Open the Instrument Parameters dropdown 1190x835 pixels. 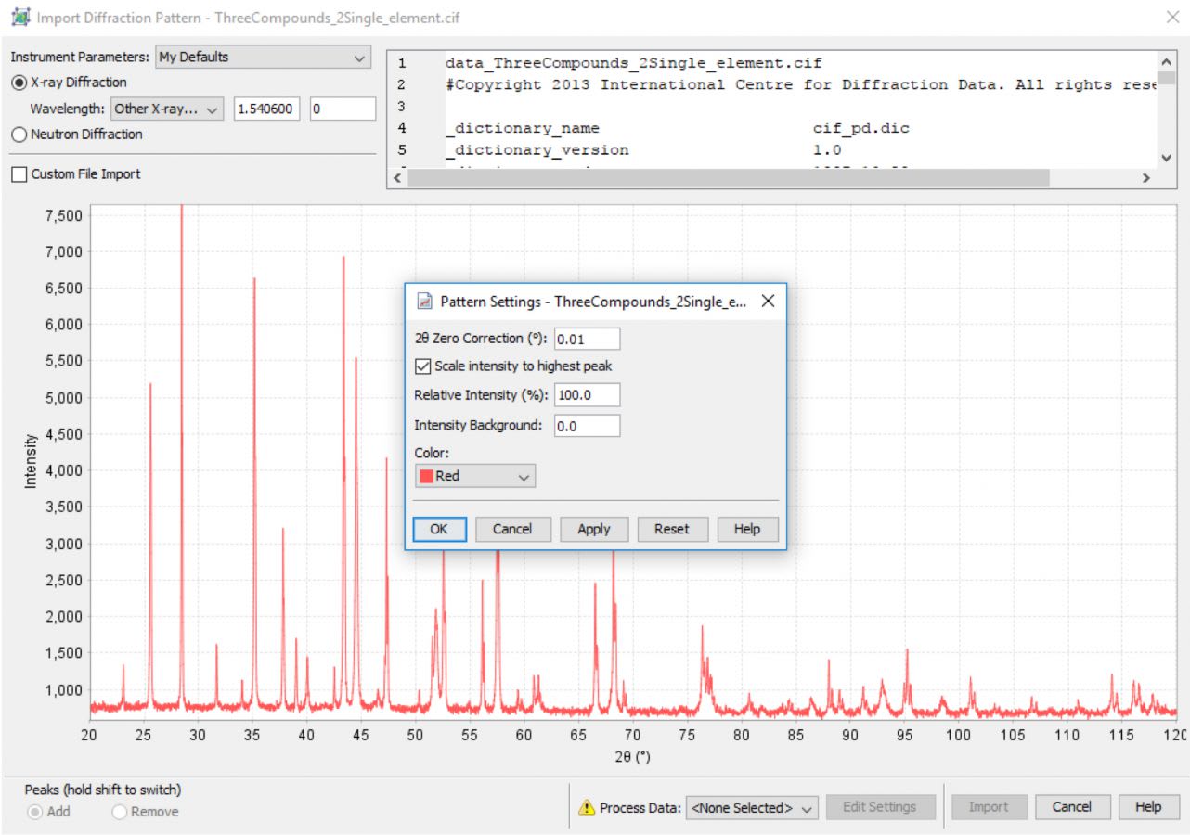263,58
